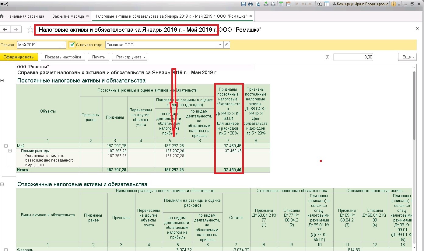Image resolution: width=424 pixels, height=251 pixels.
Task: Click the period field 'Май 2019'
Action: pyautogui.click(x=38, y=45)
